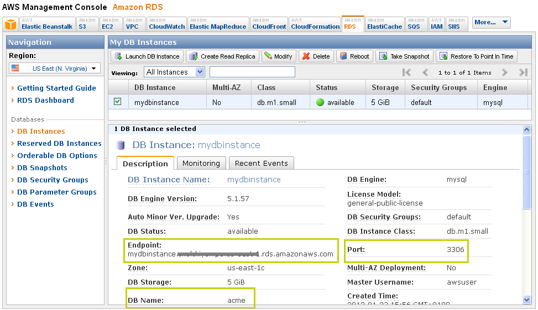Select the Description tab

click(145, 164)
